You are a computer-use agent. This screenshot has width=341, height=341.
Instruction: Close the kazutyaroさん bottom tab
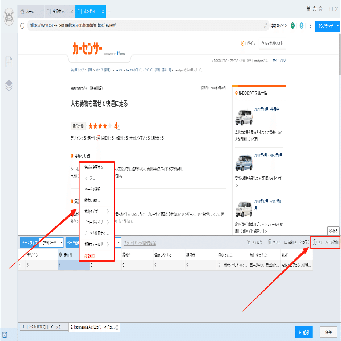pos(117,327)
